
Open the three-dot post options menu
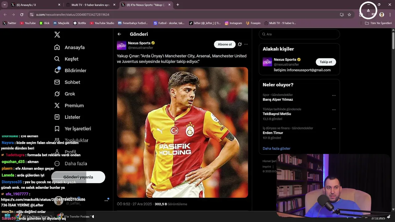tap(246, 44)
